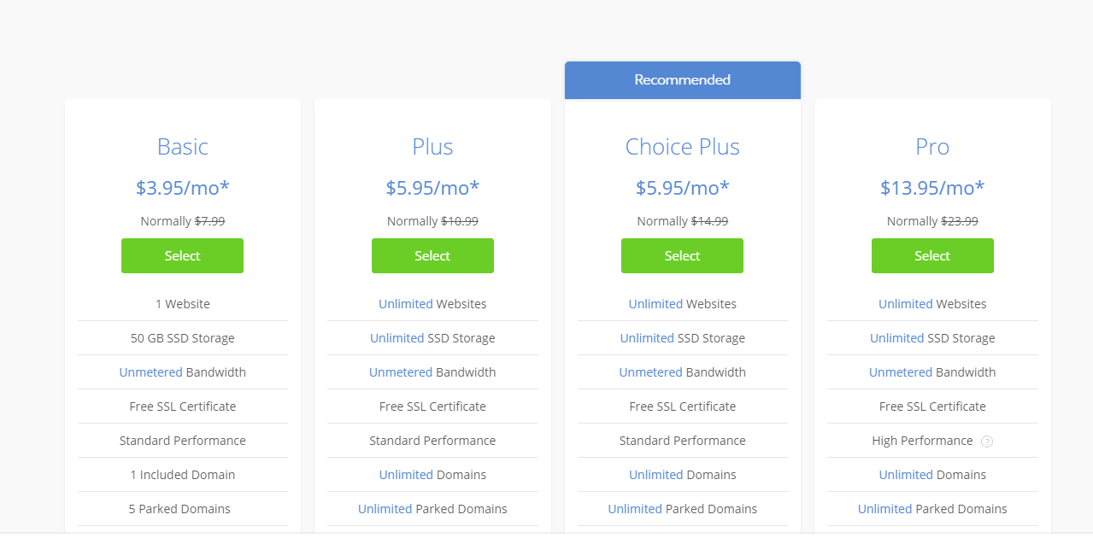1093x544 pixels.
Task: Select the Basic plan
Action: click(x=182, y=256)
